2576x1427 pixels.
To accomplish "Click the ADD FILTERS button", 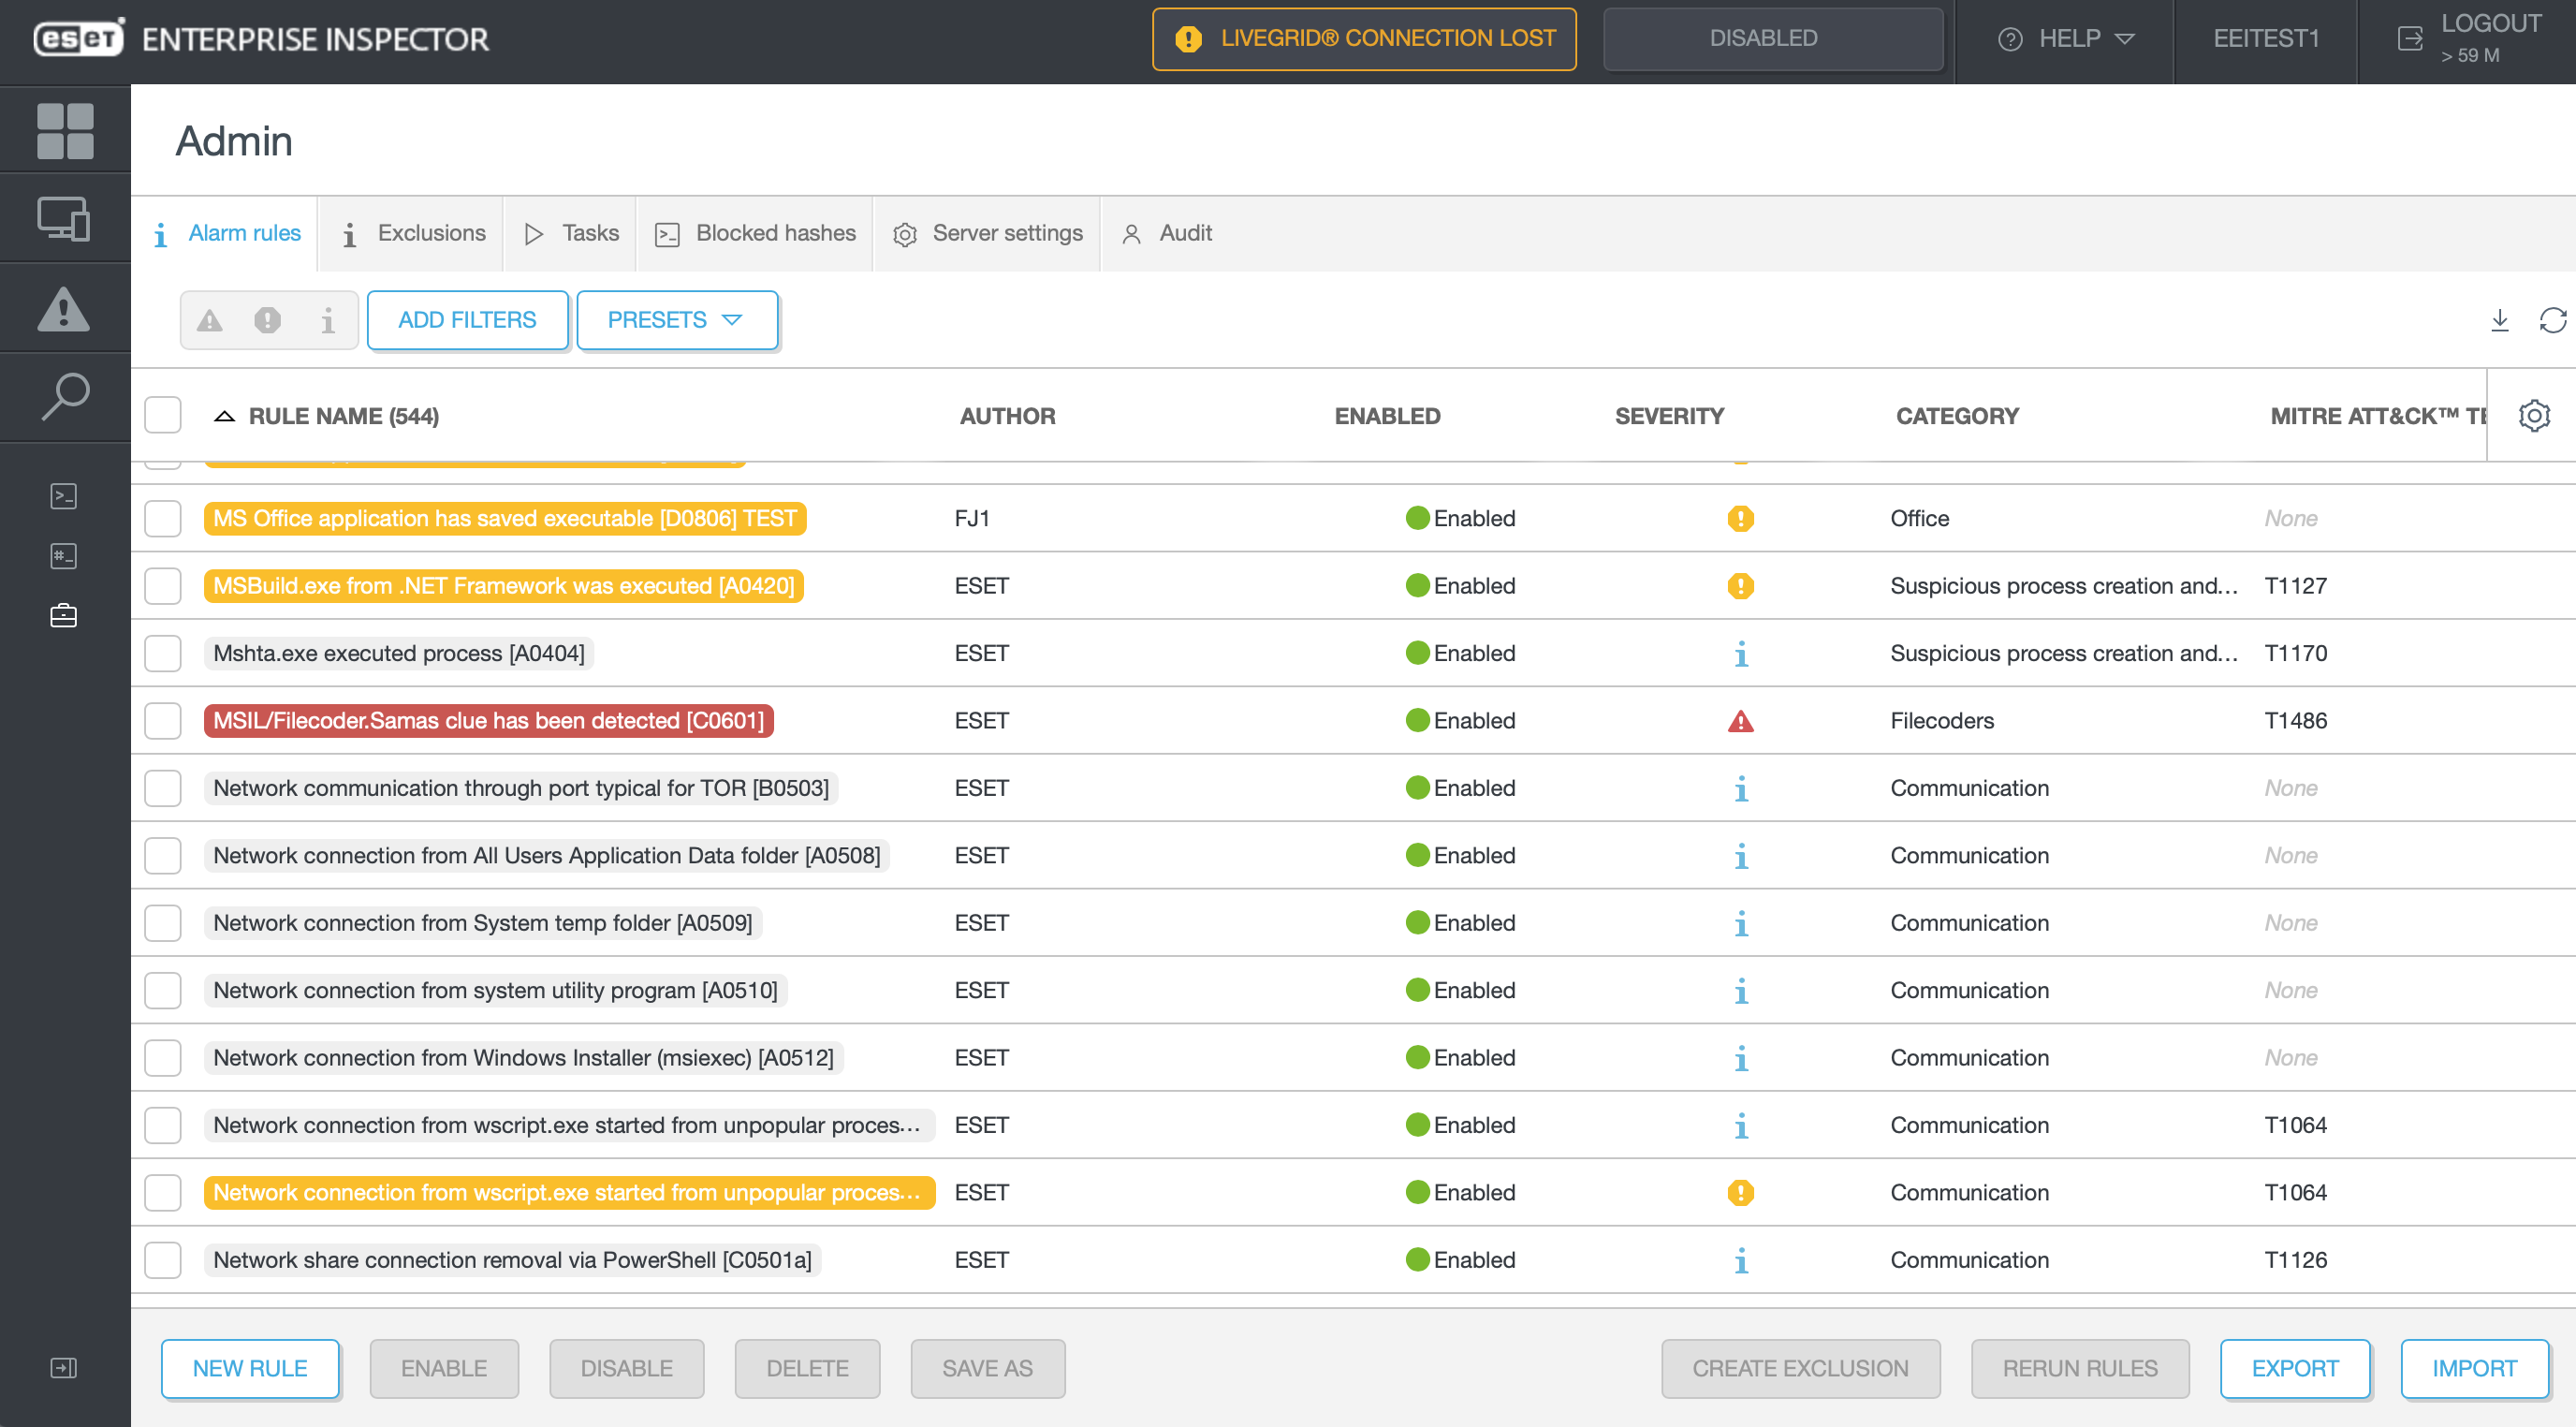I will click(467, 320).
